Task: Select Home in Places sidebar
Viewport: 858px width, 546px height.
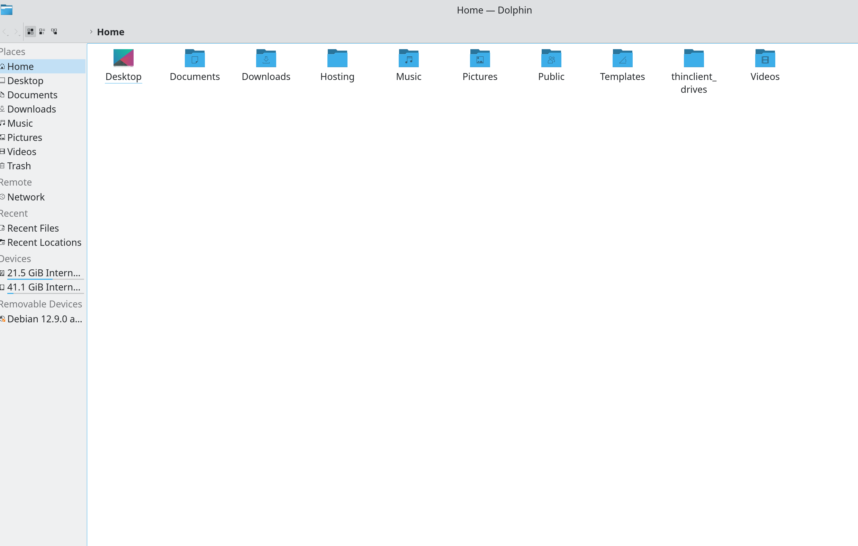Action: coord(43,66)
